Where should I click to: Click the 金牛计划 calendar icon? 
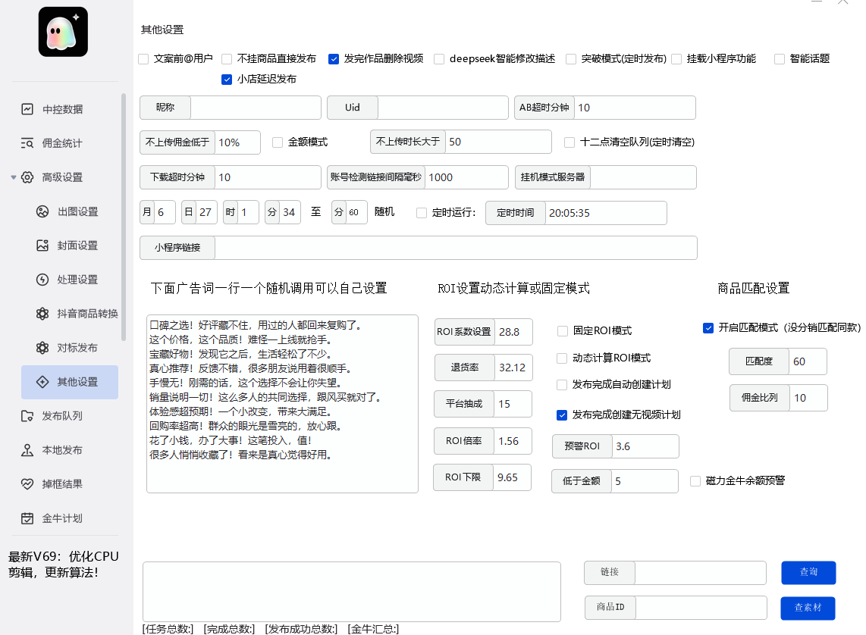click(27, 518)
